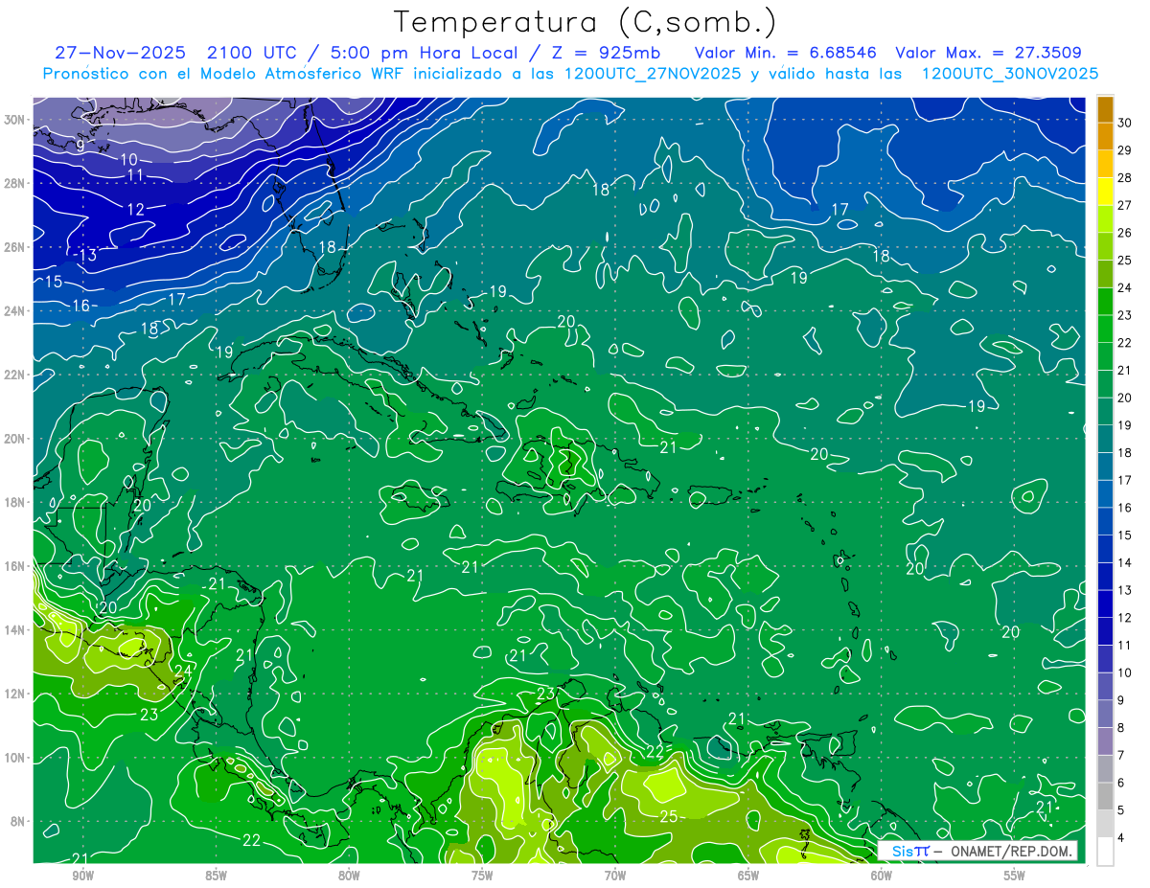Click the legend value '29'
Viewport: 1150px width, 888px height.
point(1125,150)
